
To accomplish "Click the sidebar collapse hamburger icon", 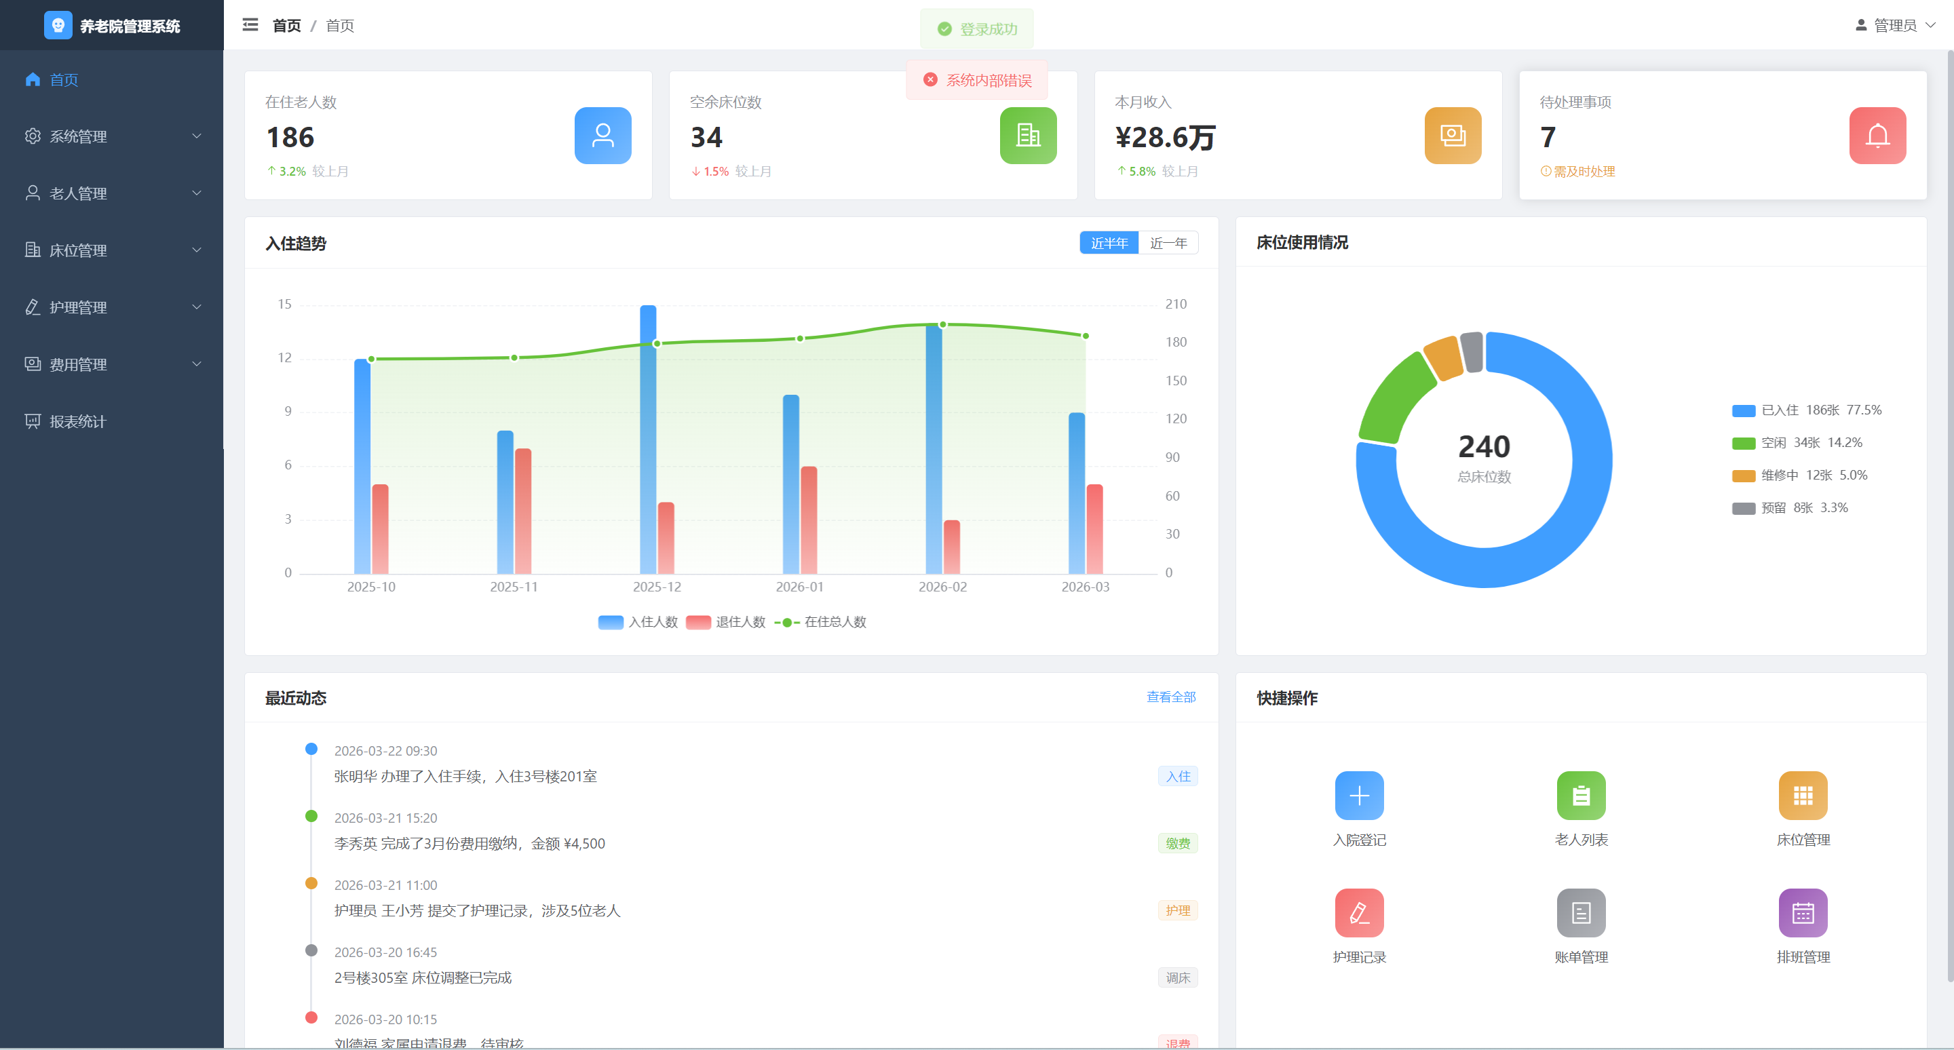I will pyautogui.click(x=250, y=25).
